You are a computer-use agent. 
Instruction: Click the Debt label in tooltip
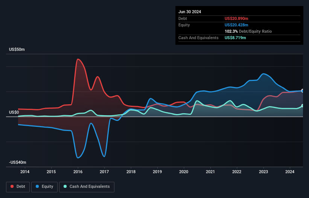click(183, 18)
